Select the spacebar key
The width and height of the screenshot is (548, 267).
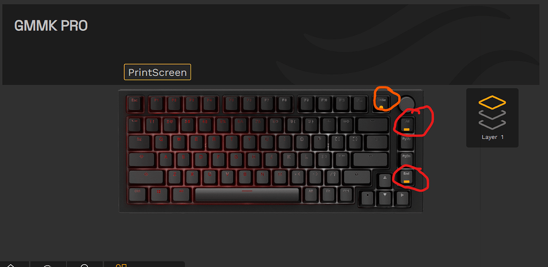point(247,194)
